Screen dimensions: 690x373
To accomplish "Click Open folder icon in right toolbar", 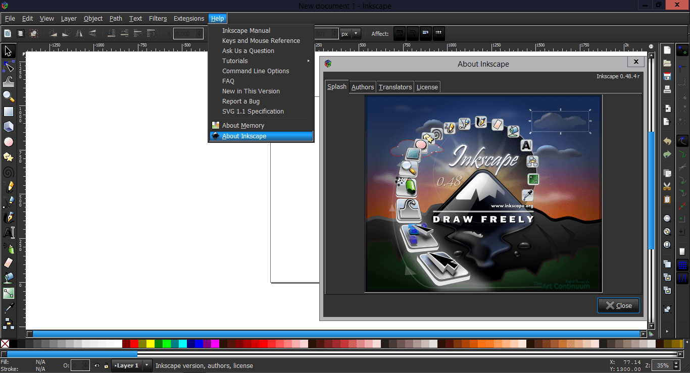I will pos(667,63).
